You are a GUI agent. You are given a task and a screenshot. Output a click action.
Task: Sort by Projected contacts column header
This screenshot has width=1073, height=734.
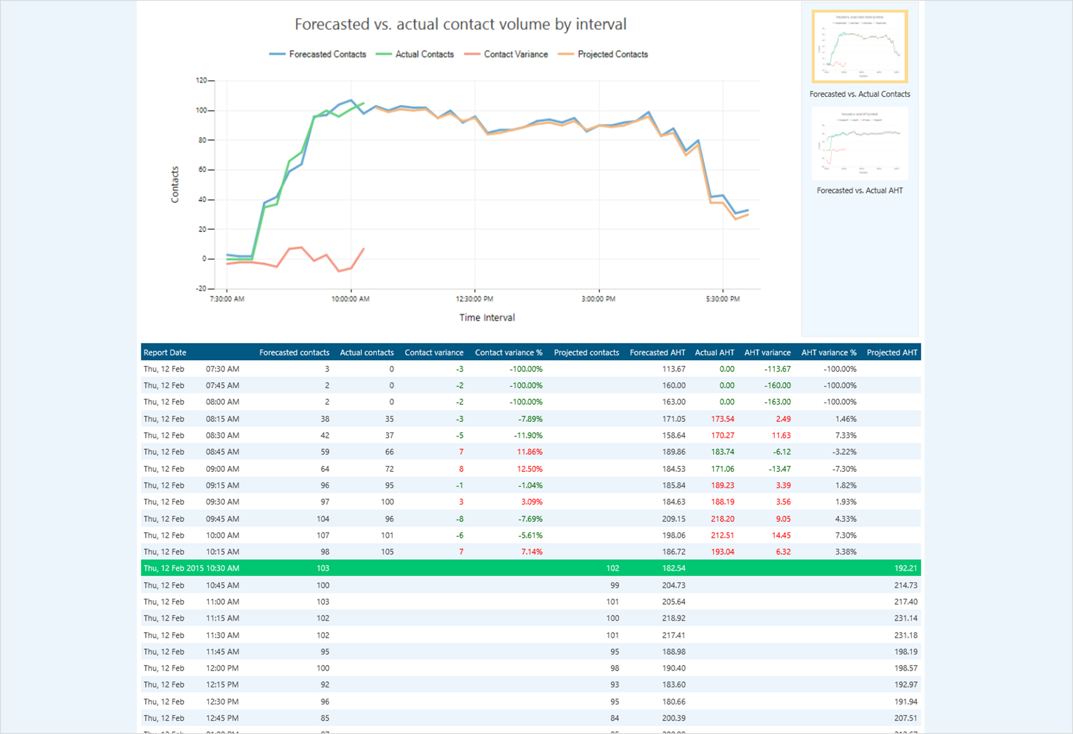tap(586, 352)
